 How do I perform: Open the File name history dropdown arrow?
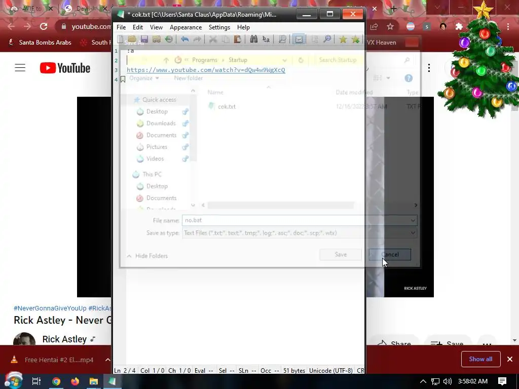tap(413, 220)
